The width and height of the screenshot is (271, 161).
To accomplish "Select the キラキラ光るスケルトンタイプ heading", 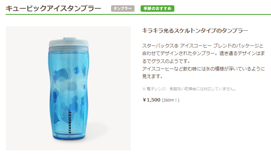I will pyautogui.click(x=195, y=31).
